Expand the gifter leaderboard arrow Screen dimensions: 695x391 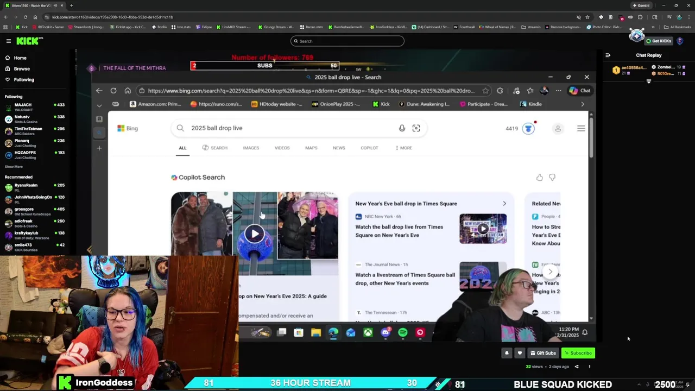coord(648,81)
